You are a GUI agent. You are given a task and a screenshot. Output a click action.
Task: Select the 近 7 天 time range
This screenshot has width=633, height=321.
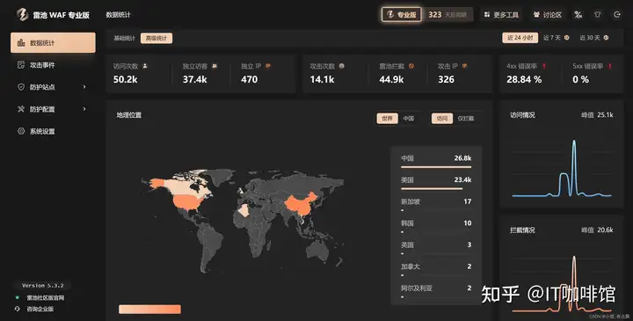pos(556,38)
